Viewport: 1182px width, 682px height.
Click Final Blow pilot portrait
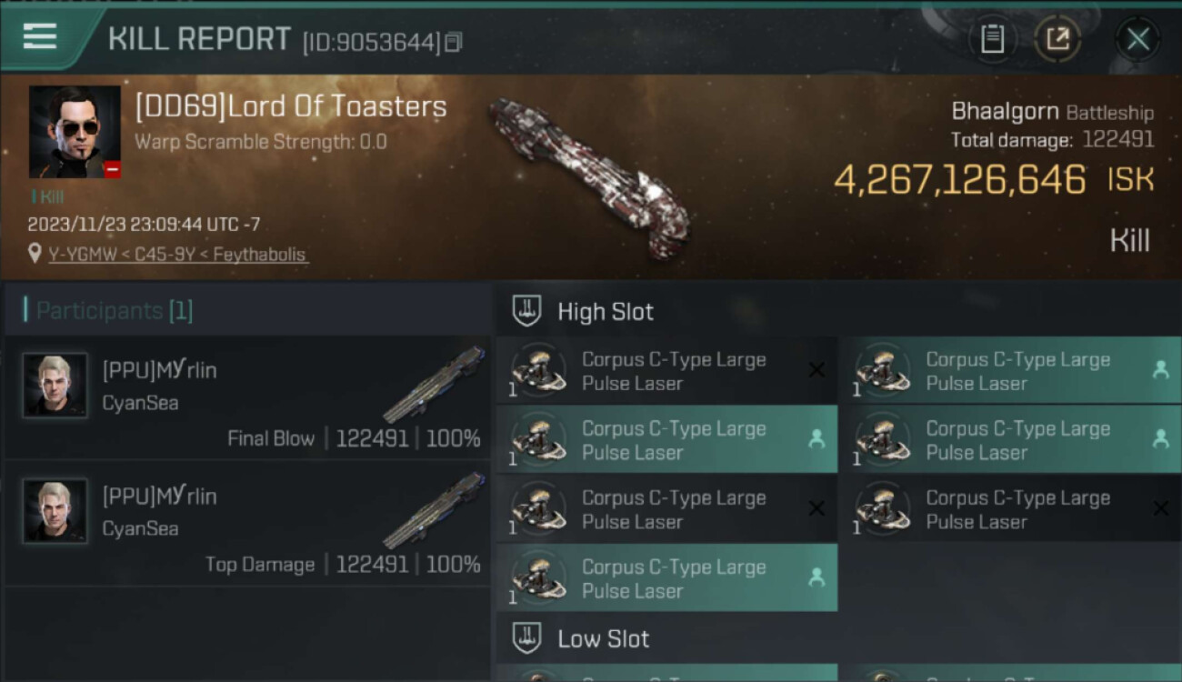[x=55, y=386]
